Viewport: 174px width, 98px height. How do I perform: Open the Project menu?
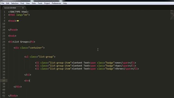point(47,3)
